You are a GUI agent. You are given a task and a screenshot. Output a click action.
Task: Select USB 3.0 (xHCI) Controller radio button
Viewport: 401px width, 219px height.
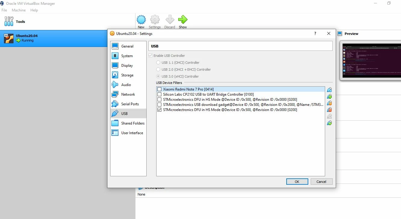[158, 76]
